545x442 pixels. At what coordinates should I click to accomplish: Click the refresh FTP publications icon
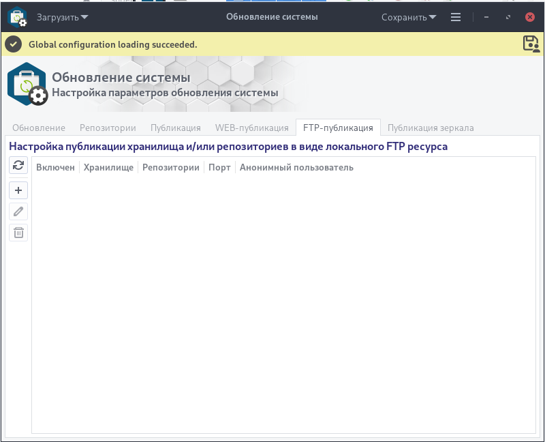18,165
